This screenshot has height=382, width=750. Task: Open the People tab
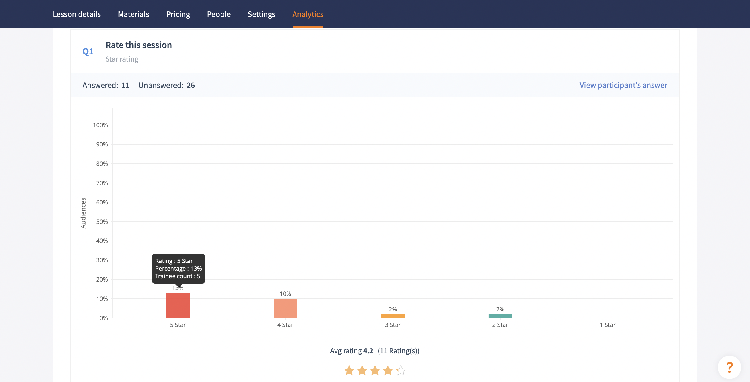pyautogui.click(x=219, y=14)
